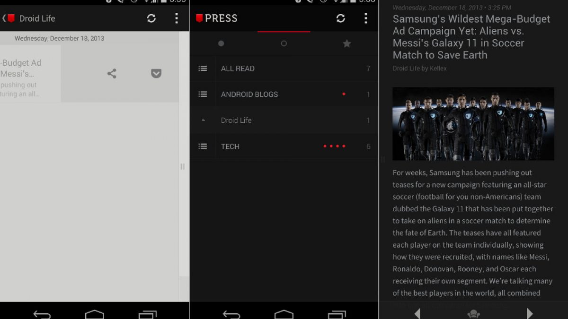Tap the handle beside the article text
This screenshot has width=568, height=319.
(383, 160)
